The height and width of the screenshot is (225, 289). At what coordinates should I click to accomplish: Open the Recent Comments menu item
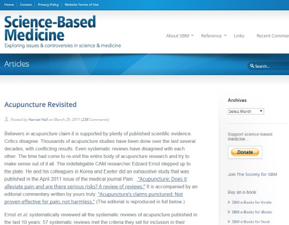(273, 36)
